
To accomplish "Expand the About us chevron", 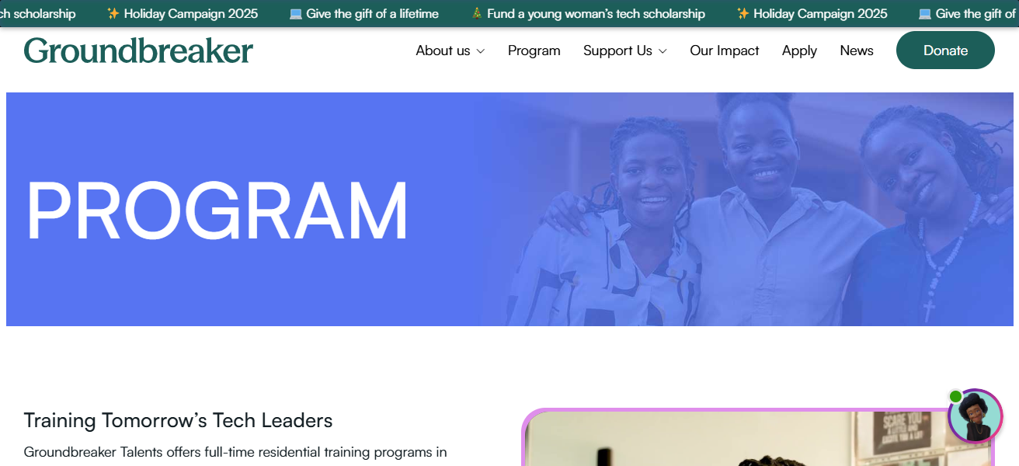I will click(481, 51).
